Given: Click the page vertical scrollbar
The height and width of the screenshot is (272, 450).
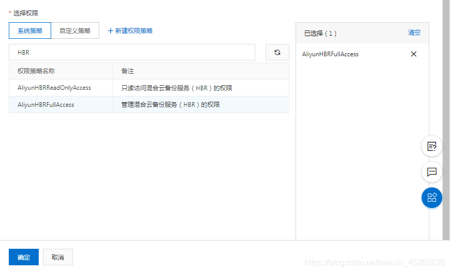Looking at the screenshot, I should pos(446,120).
